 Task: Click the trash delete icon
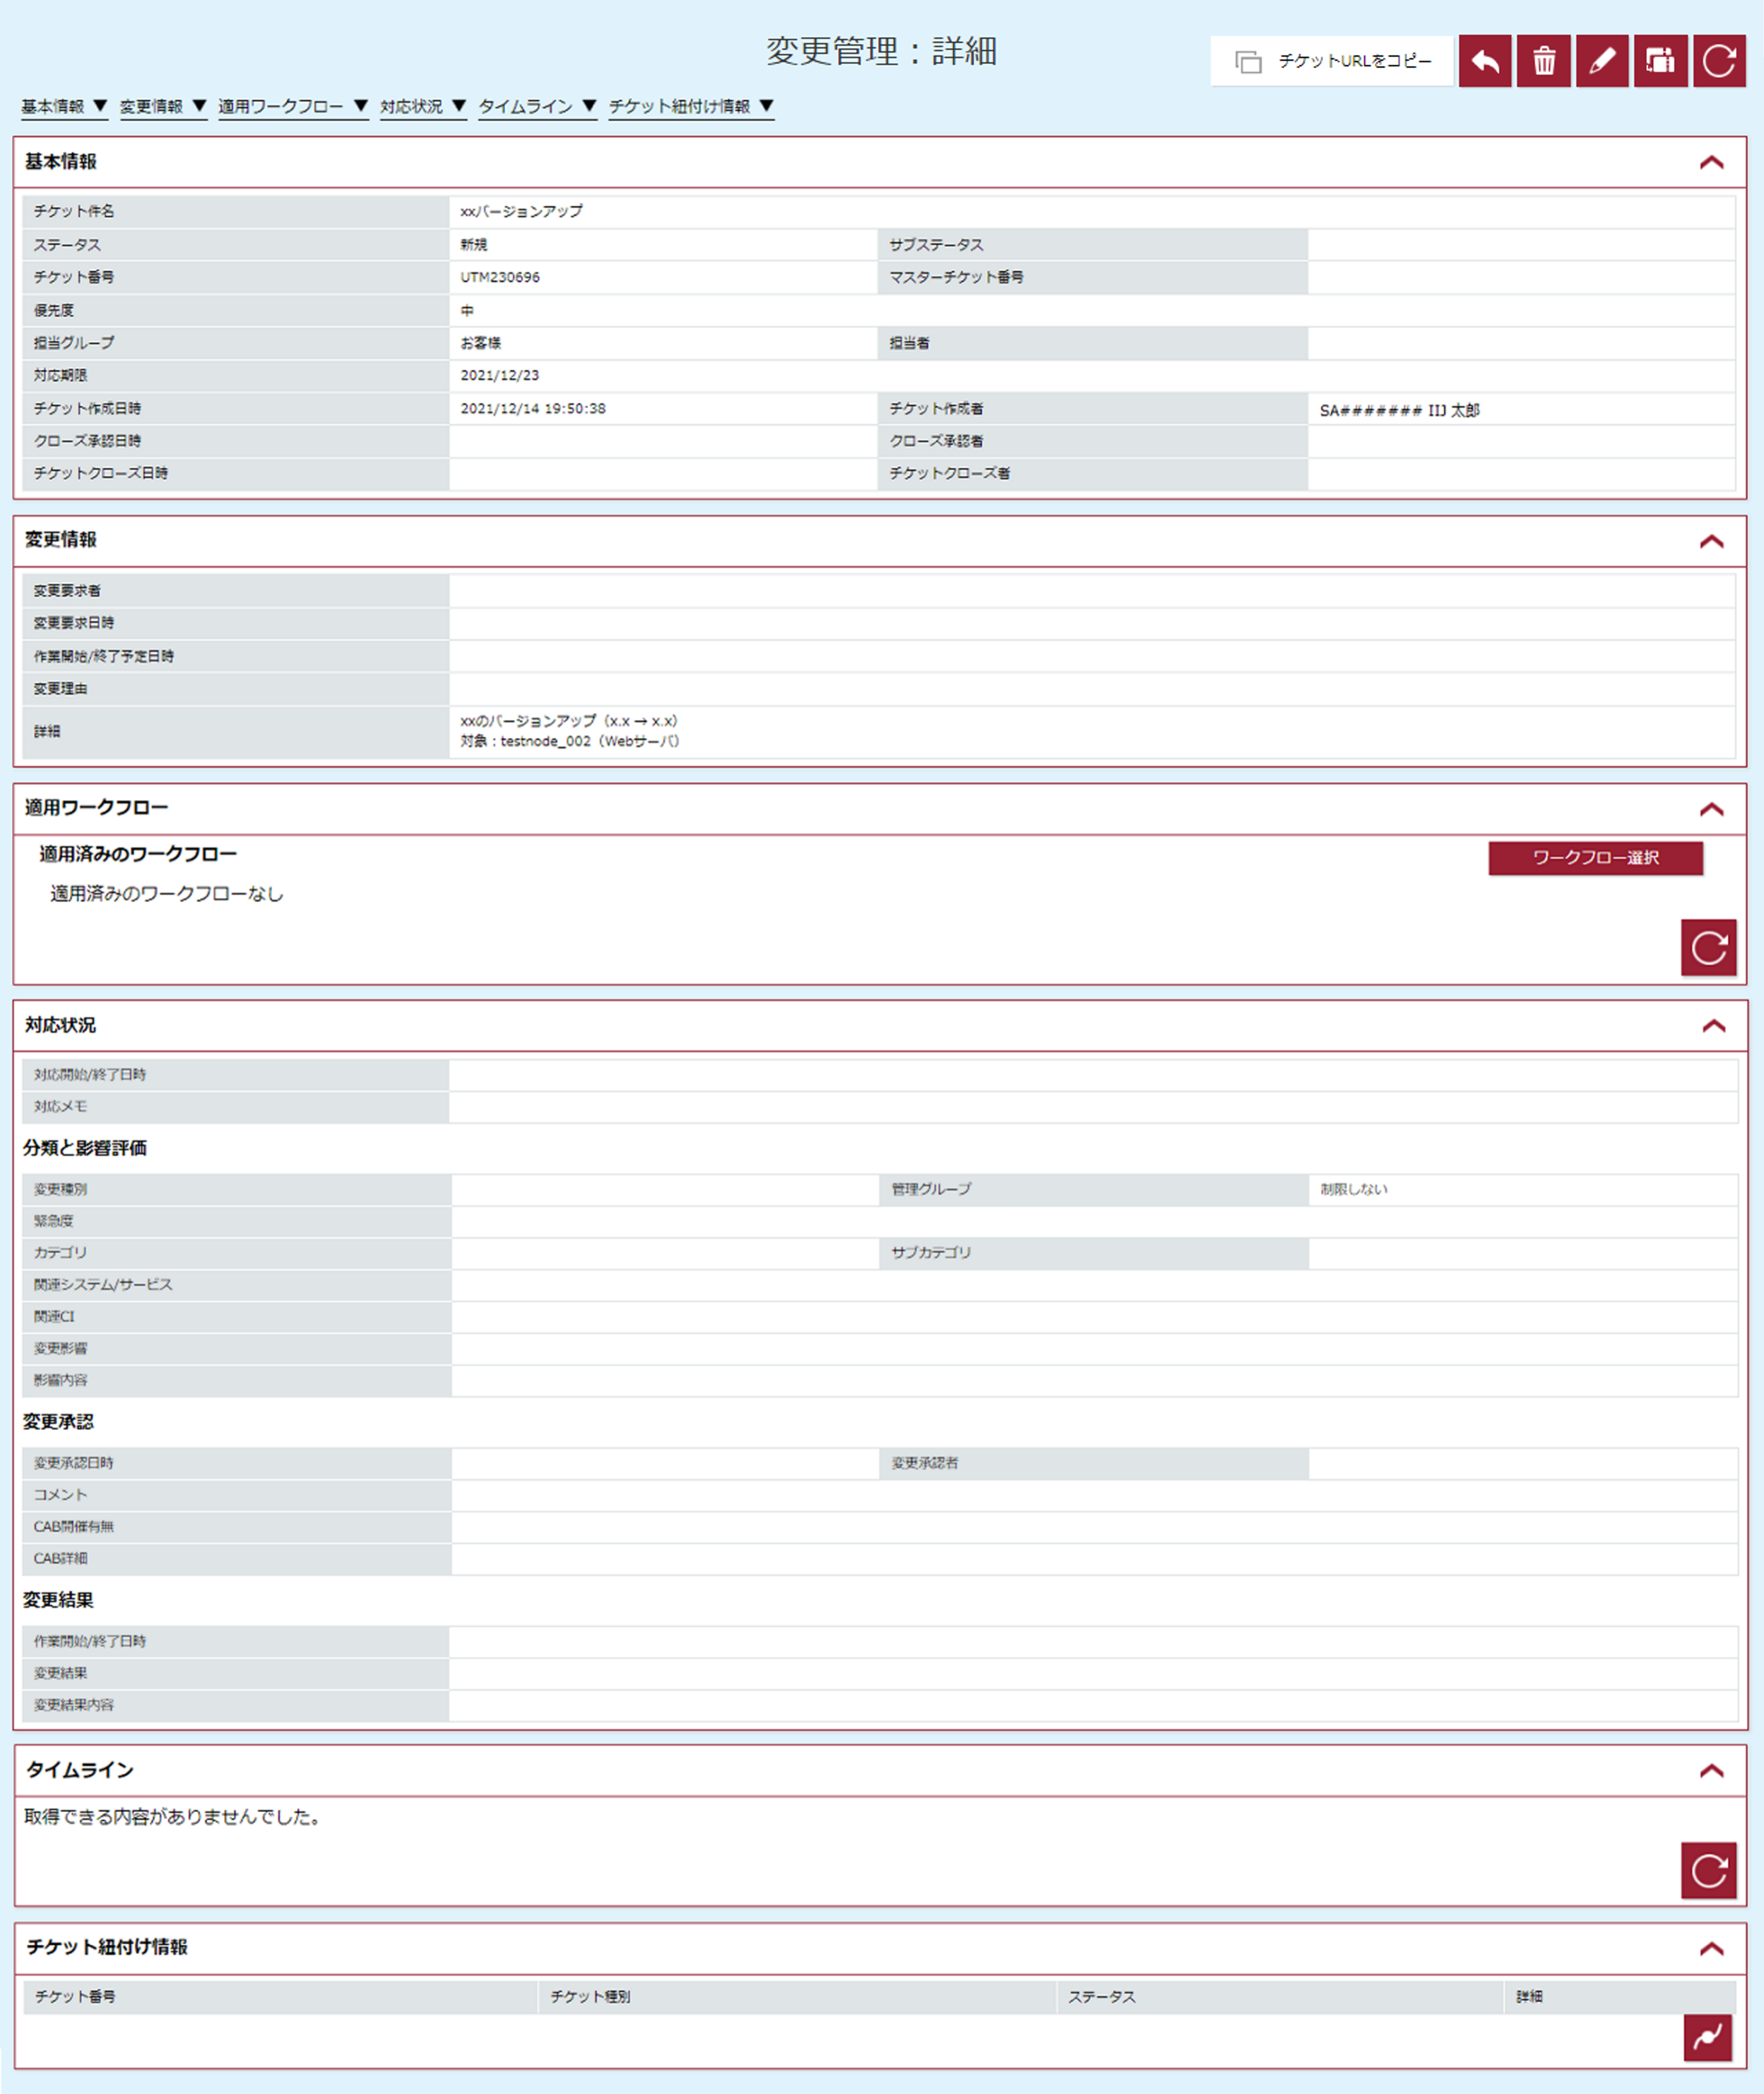click(x=1544, y=61)
